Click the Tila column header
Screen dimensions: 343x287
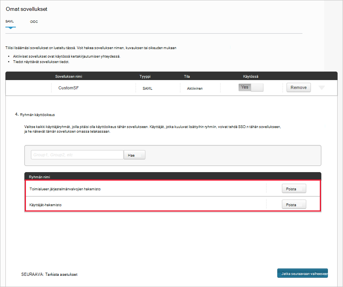[187, 76]
